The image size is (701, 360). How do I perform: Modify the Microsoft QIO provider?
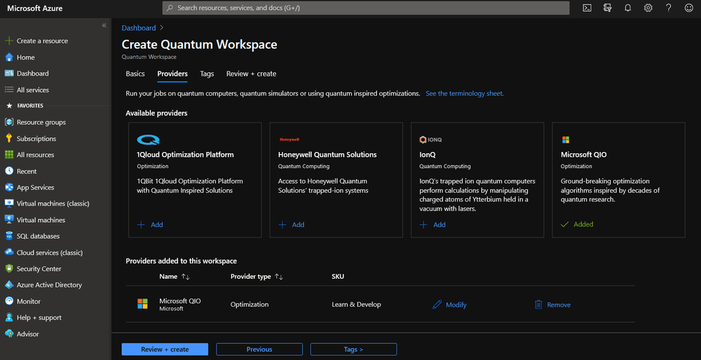tap(450, 305)
